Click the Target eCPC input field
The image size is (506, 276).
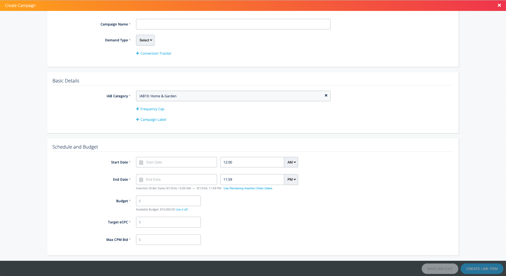click(x=168, y=222)
